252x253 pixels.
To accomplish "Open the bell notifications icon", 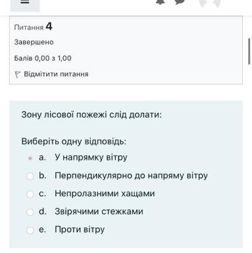I will 161,2.
